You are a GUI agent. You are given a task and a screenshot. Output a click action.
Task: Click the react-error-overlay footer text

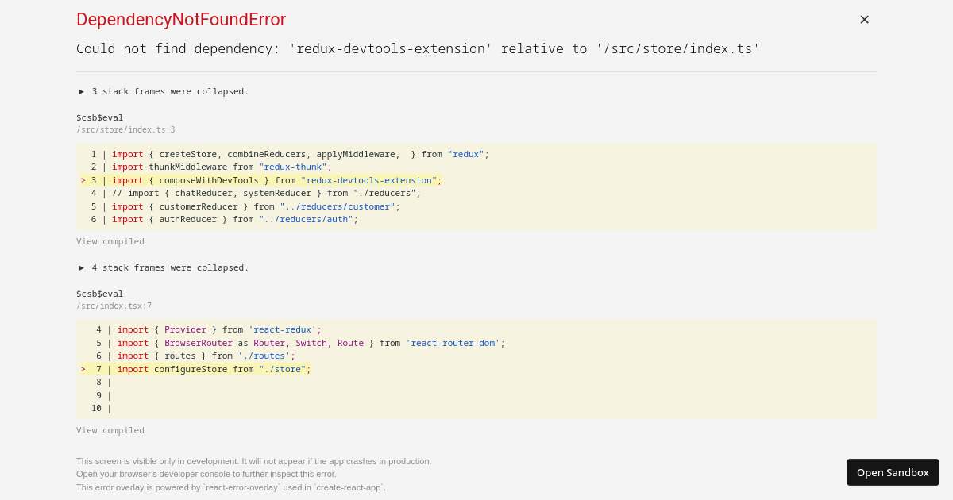click(x=230, y=487)
